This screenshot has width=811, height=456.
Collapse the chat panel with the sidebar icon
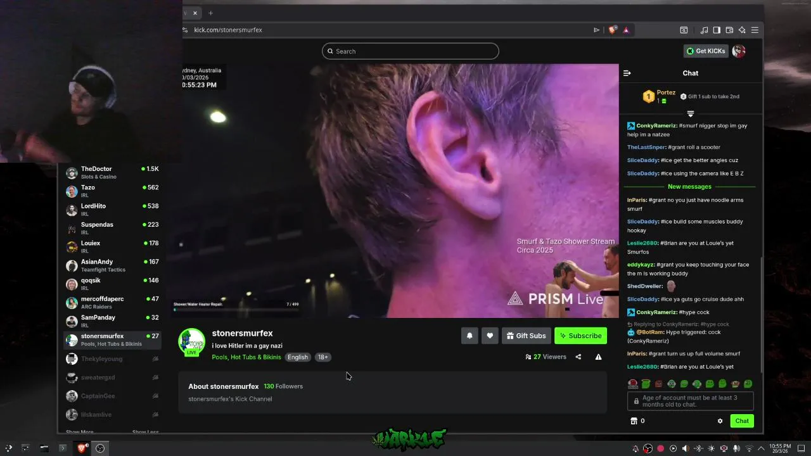pos(627,73)
